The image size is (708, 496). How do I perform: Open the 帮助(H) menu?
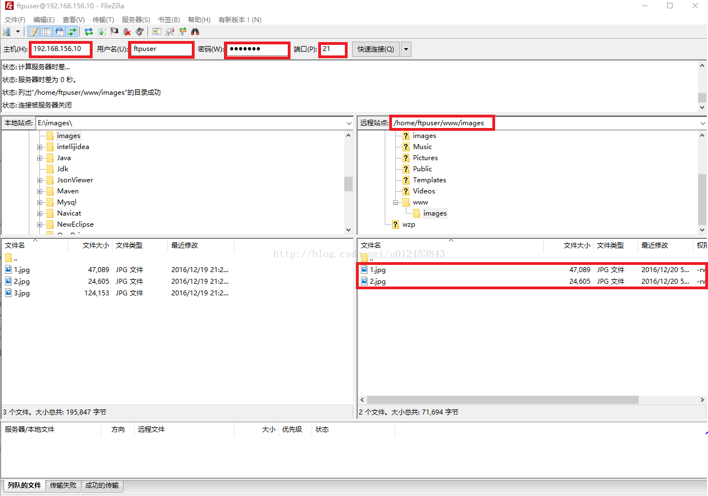[199, 19]
